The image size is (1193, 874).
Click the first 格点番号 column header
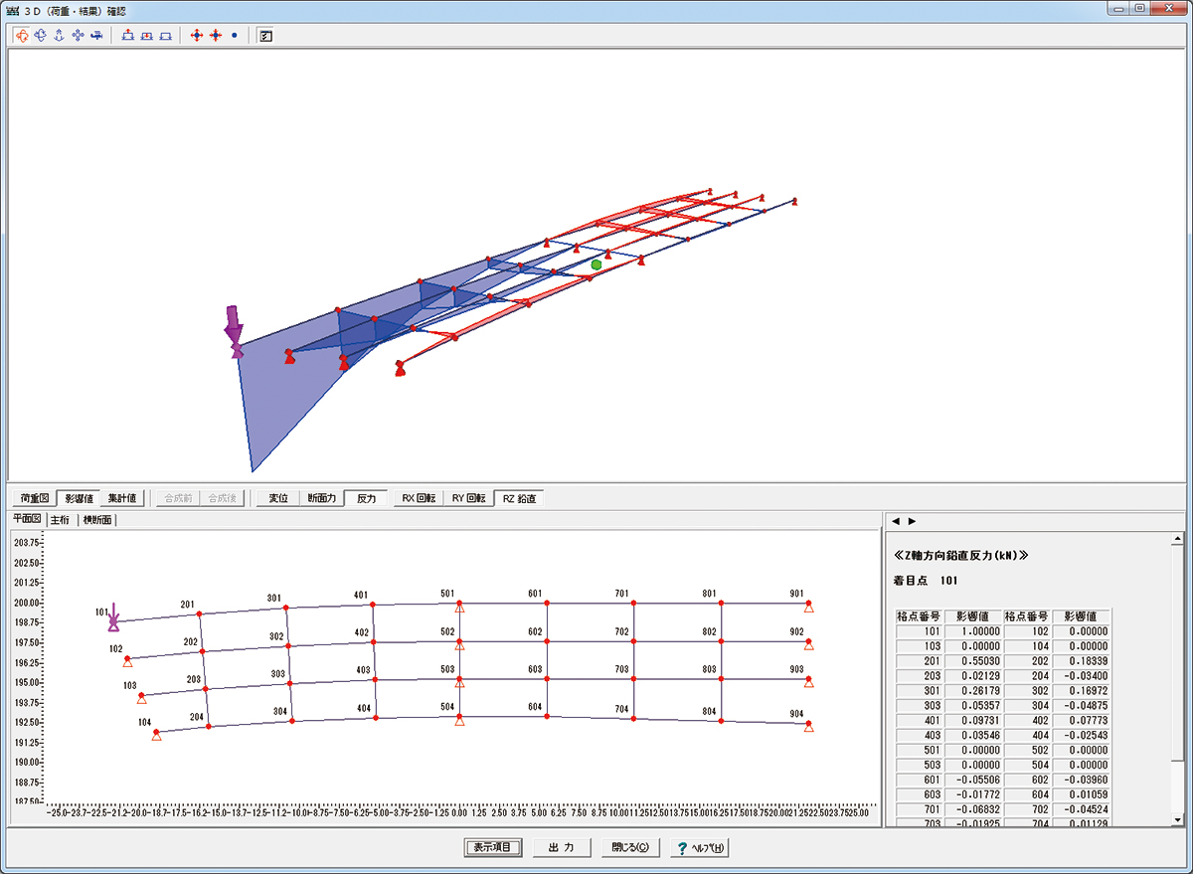click(920, 616)
